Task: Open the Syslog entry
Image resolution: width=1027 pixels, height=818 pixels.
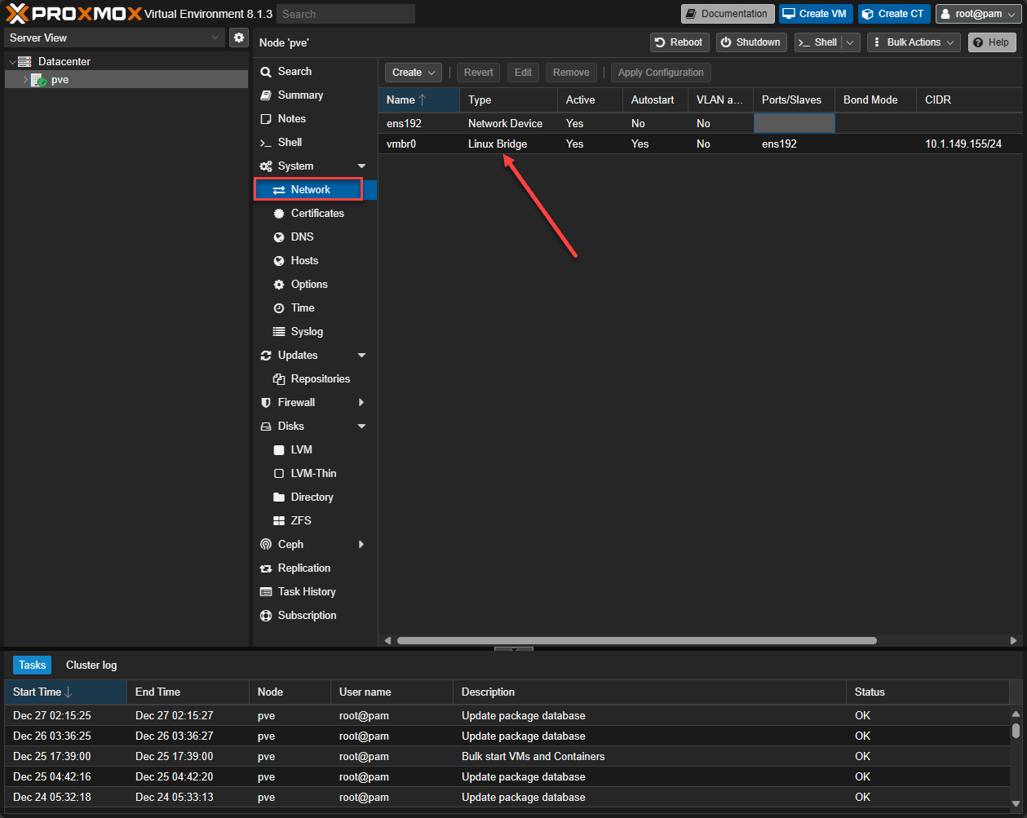Action: point(306,332)
